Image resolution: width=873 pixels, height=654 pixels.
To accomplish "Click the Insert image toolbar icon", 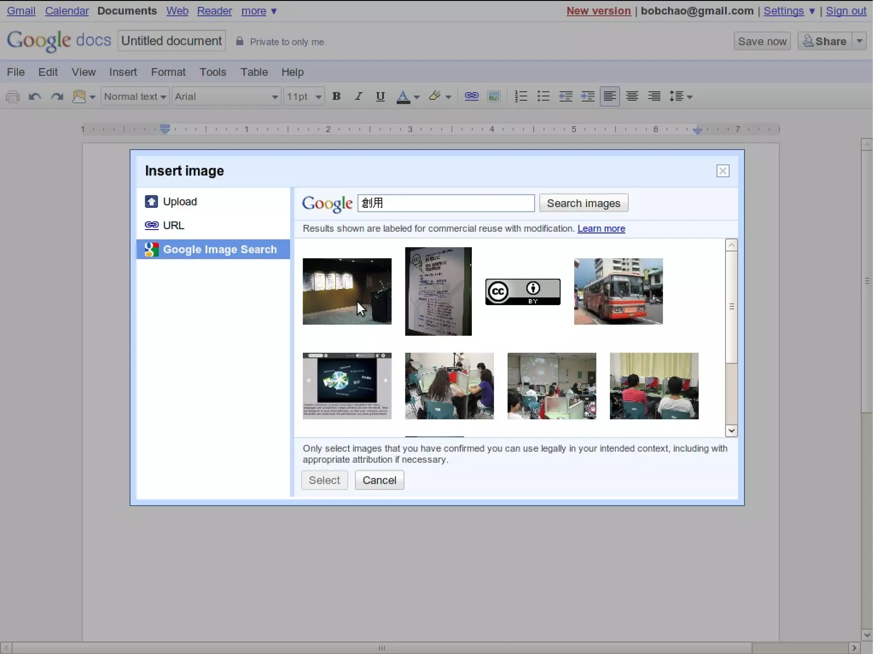I will (x=494, y=97).
